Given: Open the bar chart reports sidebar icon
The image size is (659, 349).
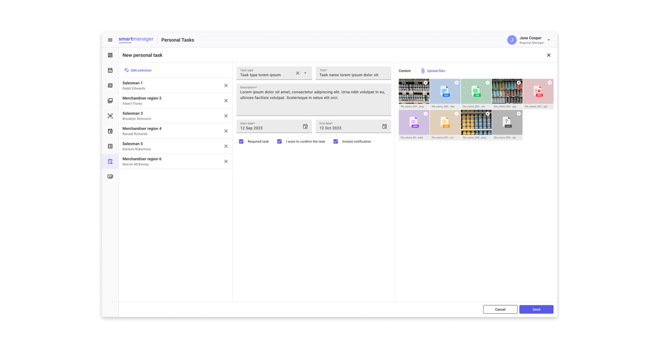Looking at the screenshot, I should tap(110, 177).
